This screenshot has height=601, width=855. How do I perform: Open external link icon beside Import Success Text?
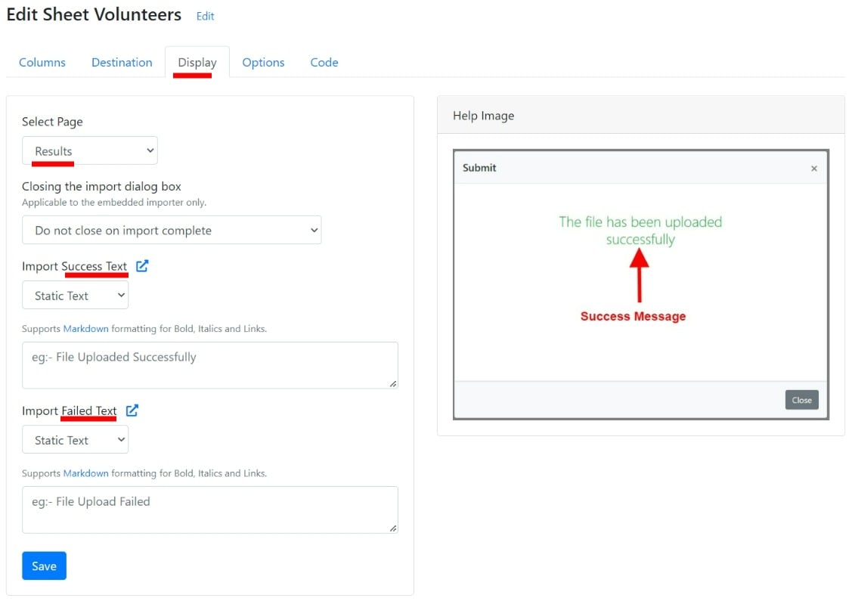click(x=142, y=266)
